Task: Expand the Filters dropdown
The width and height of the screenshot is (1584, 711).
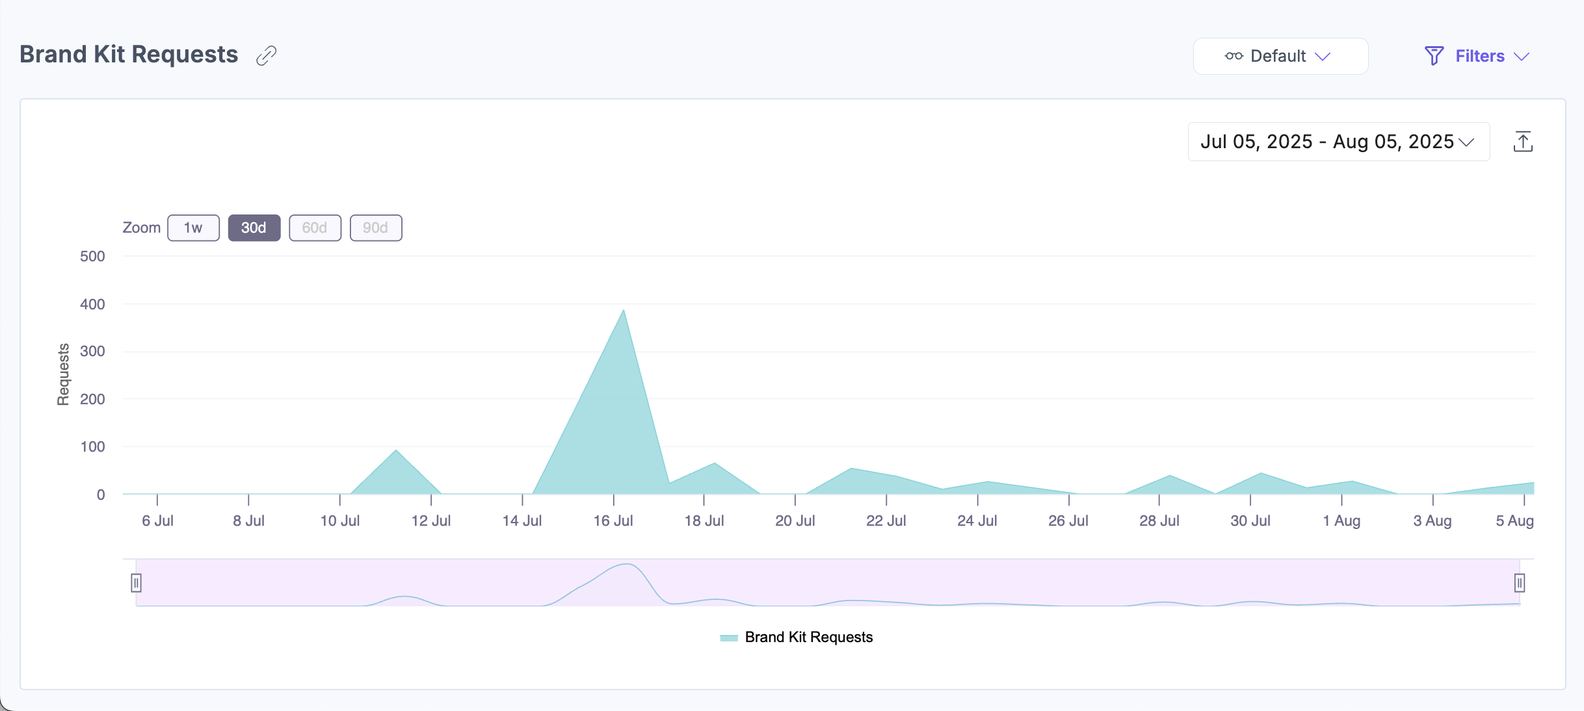Action: 1480,56
